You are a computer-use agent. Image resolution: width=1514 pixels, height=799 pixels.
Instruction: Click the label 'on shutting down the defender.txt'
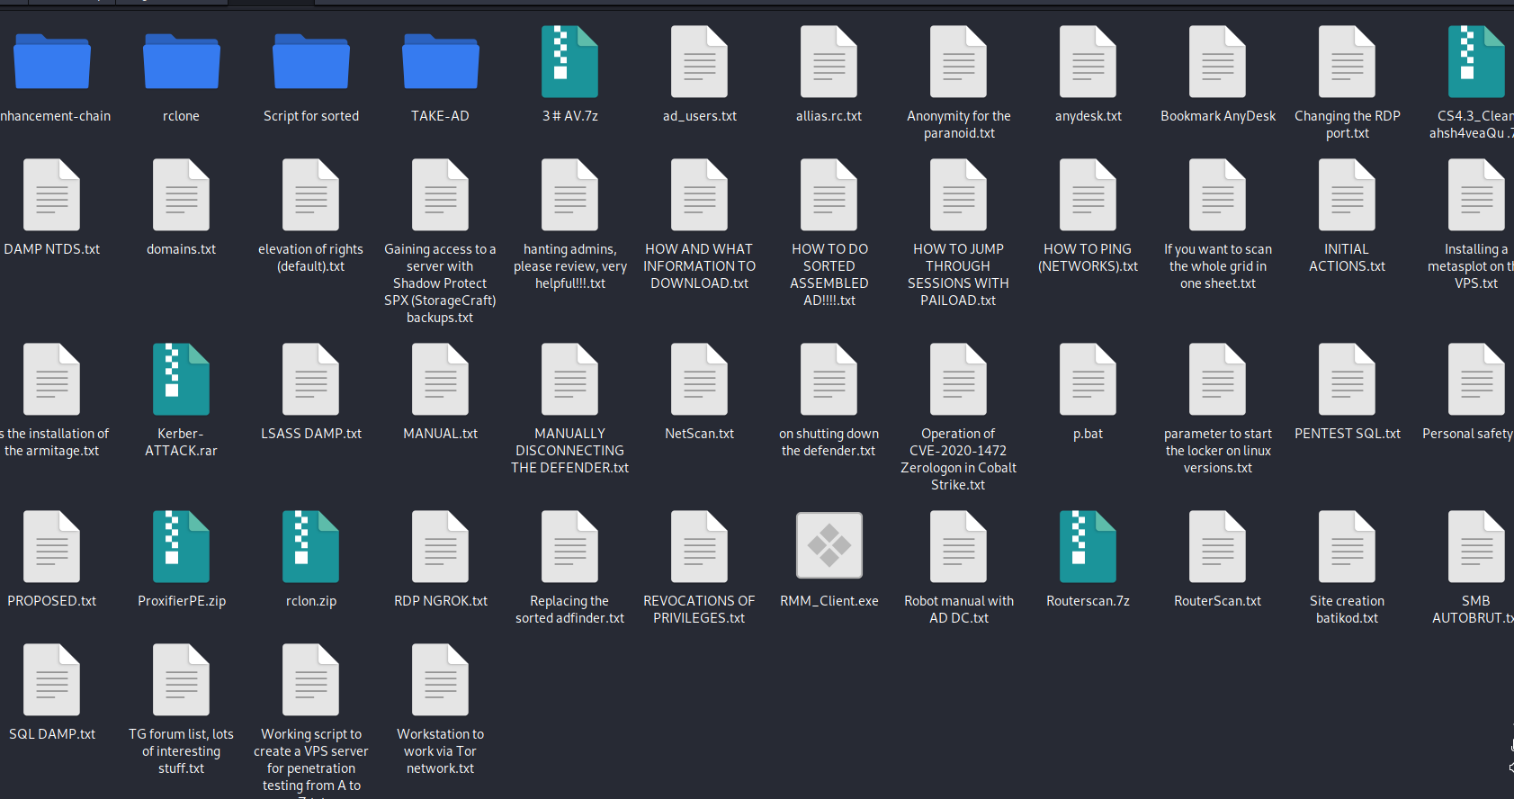pos(829,443)
